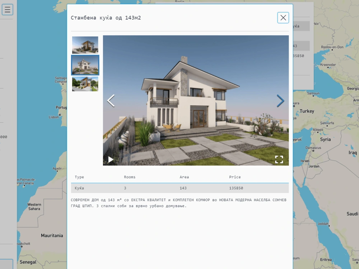Click the Rooms column header
Screen dimensions: 359x269
point(130,177)
